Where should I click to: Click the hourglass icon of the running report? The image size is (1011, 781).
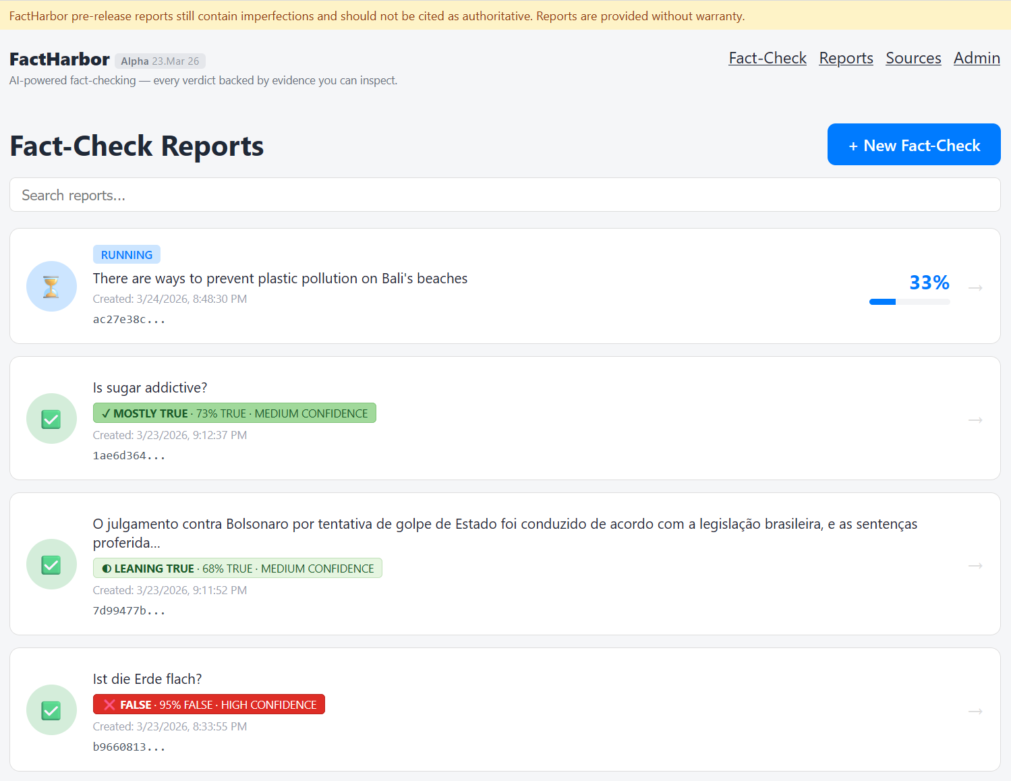(x=51, y=287)
